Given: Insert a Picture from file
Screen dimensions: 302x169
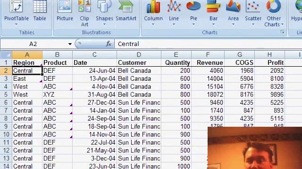Looking at the screenshot, I should [x=65, y=10].
